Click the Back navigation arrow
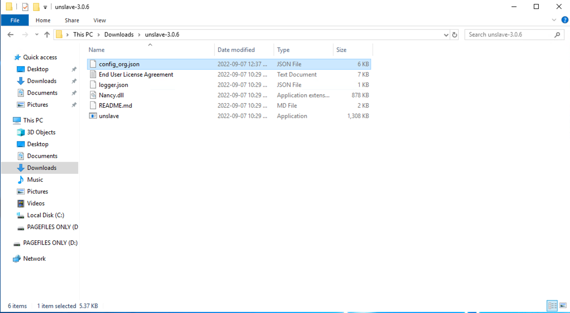Image resolution: width=570 pixels, height=313 pixels. click(10, 35)
